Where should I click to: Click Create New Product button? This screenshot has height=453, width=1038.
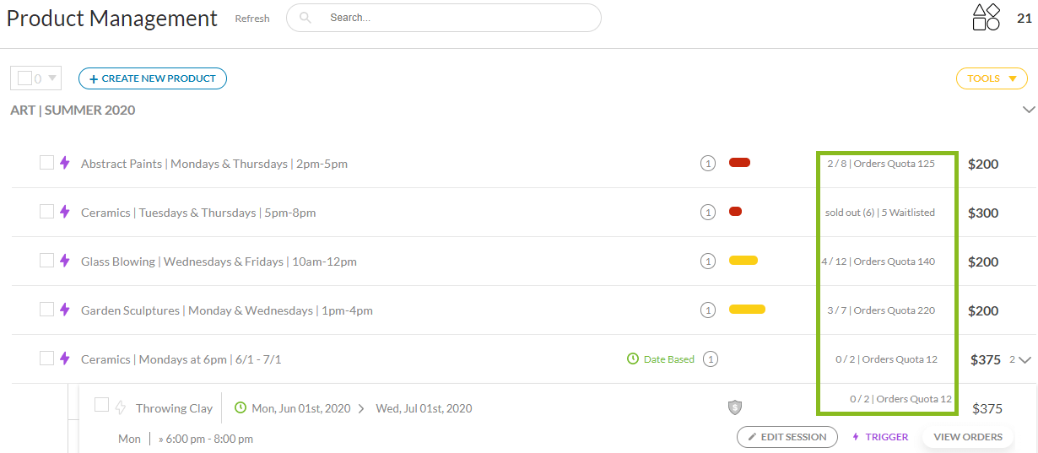click(153, 78)
